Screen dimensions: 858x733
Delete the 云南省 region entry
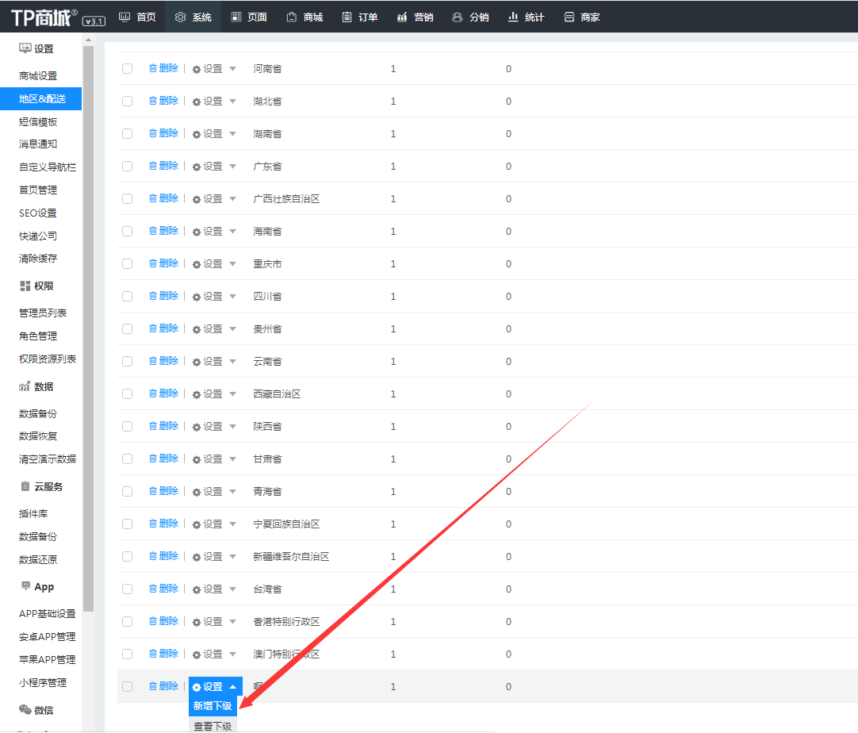(163, 361)
